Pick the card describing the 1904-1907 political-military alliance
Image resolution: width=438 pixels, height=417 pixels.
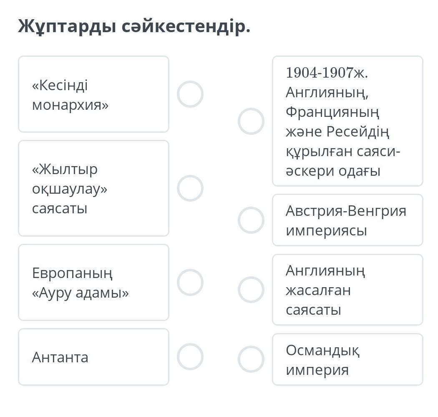point(347,121)
